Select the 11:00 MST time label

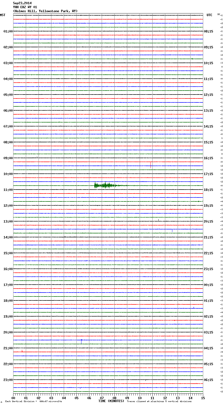8,190
